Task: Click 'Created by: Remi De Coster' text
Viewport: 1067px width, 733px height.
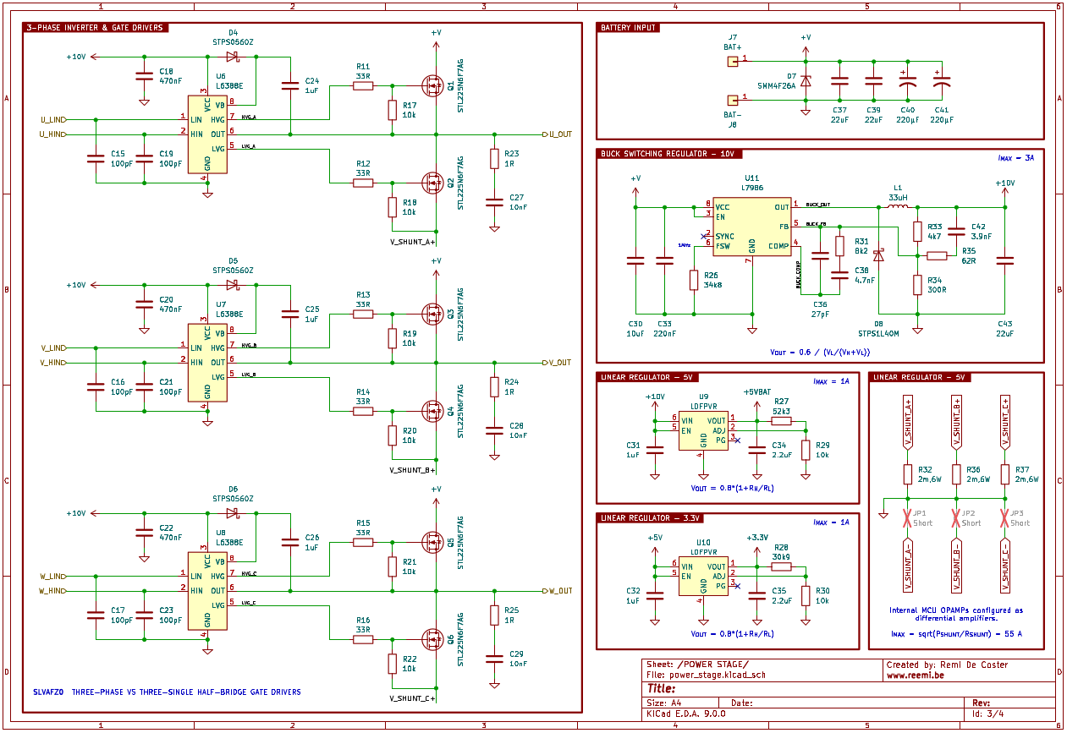Action: (x=948, y=665)
